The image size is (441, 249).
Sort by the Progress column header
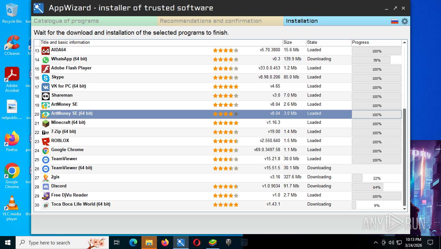[x=376, y=42]
